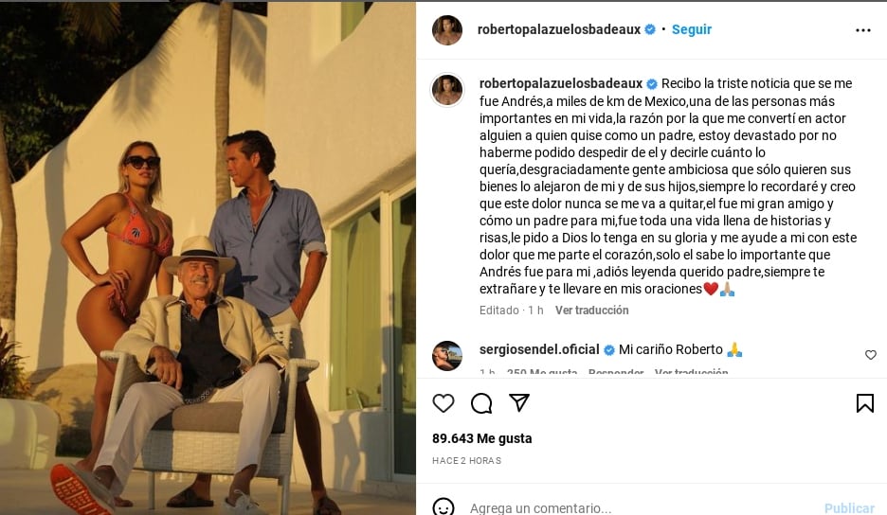
Task: Open the three-dots more options menu
Action: point(862,30)
